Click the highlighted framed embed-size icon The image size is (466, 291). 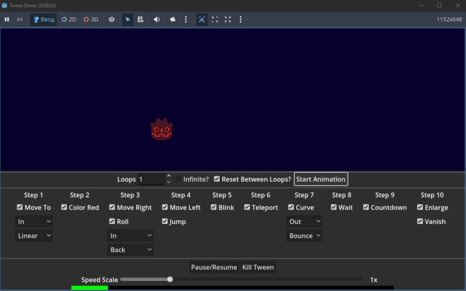tap(202, 19)
